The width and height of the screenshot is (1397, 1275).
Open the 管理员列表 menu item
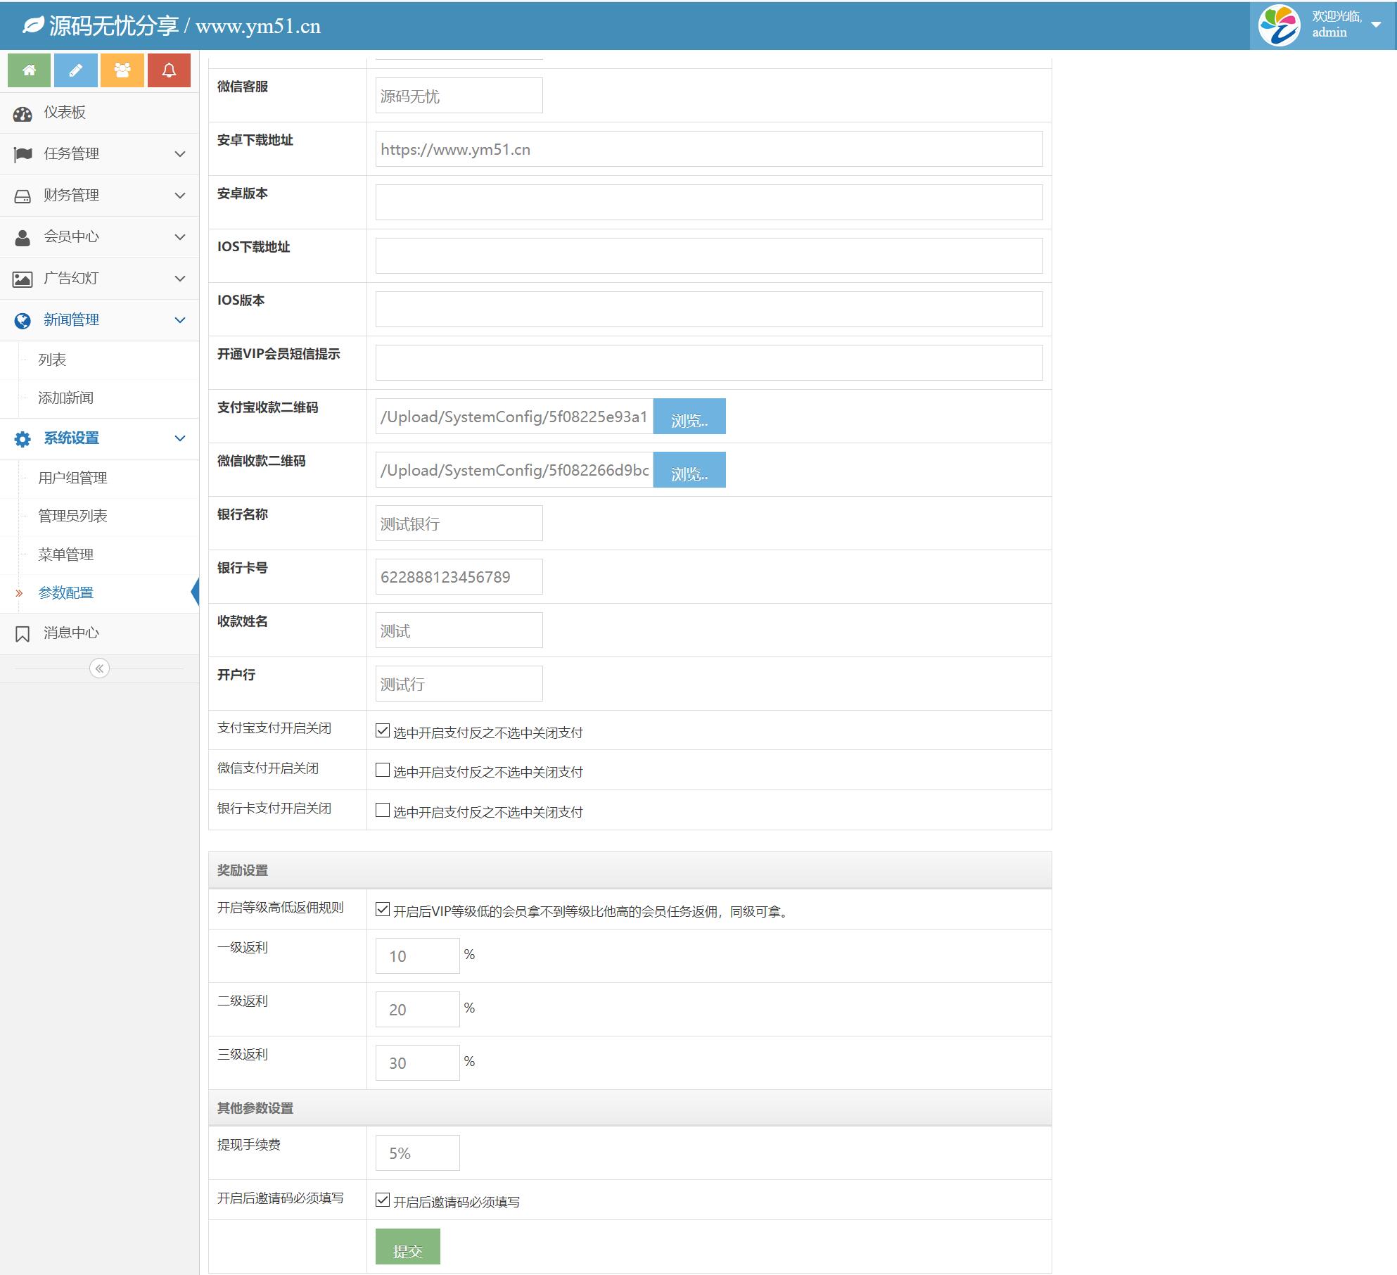coord(72,516)
